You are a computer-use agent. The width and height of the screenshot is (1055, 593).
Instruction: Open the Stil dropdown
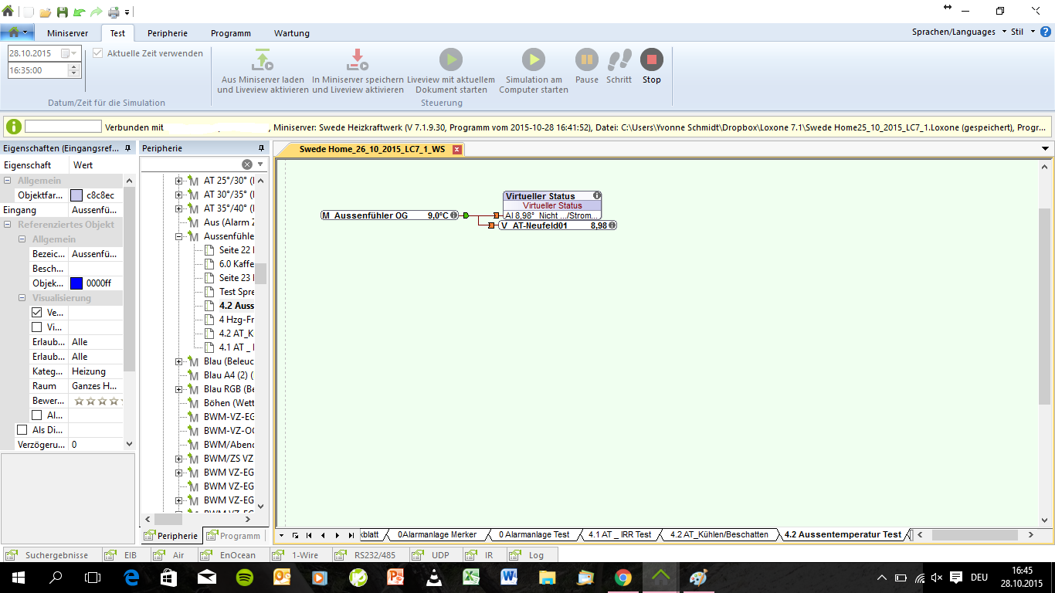coord(1021,32)
